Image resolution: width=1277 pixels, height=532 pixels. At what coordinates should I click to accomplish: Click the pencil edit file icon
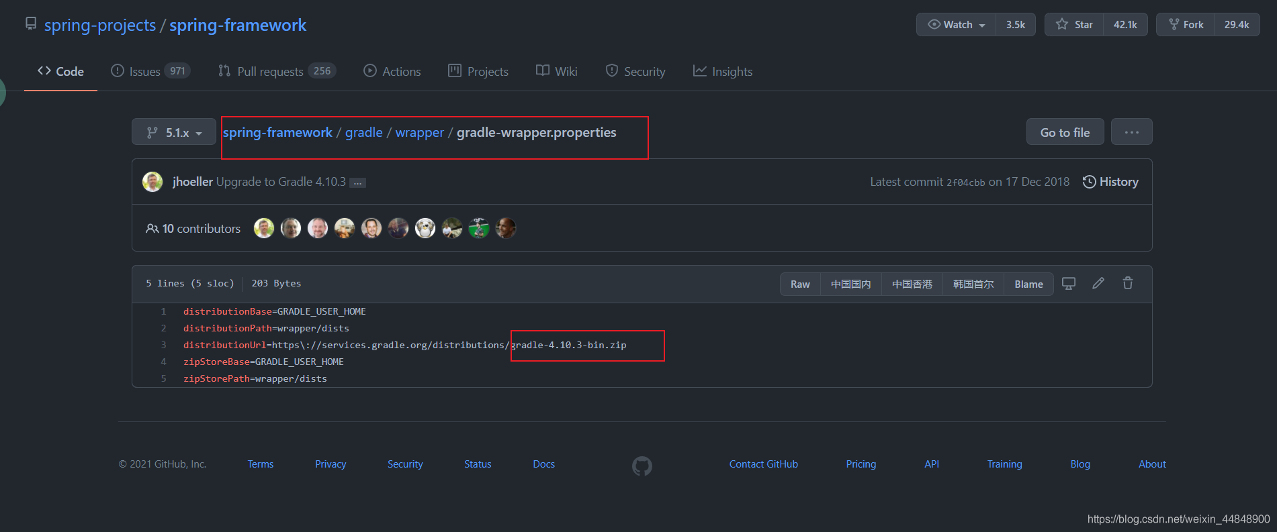tap(1098, 283)
